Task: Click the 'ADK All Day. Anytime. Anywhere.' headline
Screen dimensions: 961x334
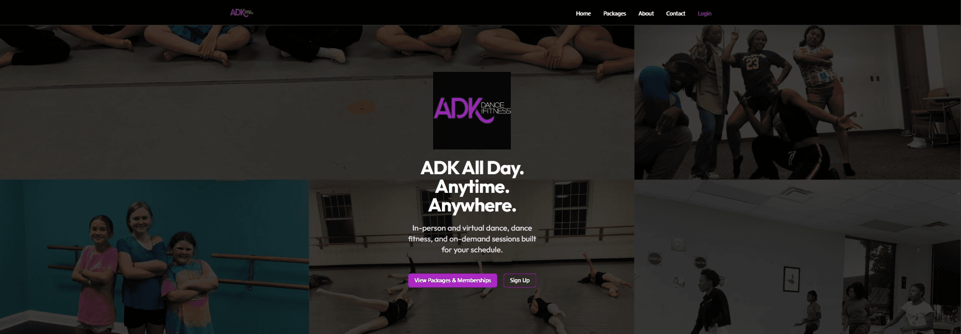Action: (472, 187)
